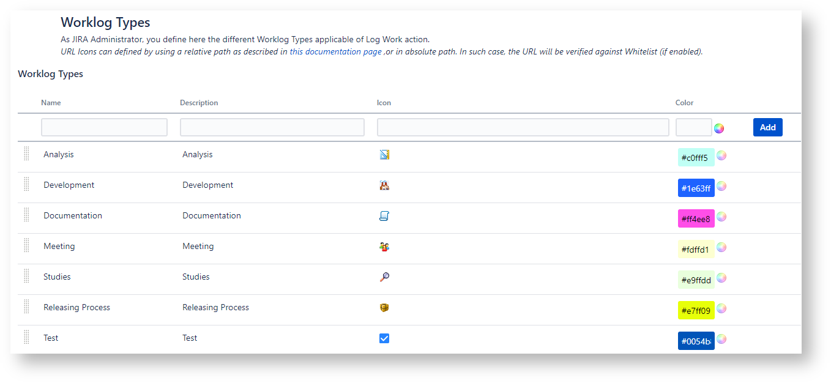Click the Meeting people icon
This screenshot has height=383, width=831.
click(x=384, y=247)
